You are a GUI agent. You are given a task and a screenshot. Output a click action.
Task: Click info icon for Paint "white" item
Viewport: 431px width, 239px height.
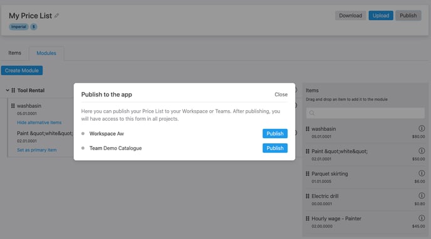coord(422,151)
